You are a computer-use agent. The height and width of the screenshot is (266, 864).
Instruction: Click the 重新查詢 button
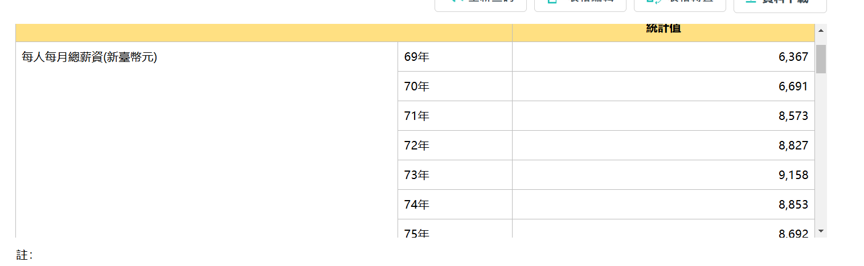(480, 4)
